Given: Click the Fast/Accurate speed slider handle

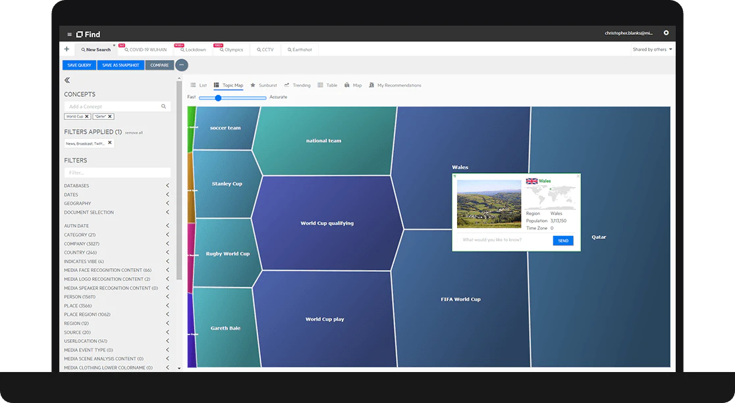Looking at the screenshot, I should [x=218, y=97].
